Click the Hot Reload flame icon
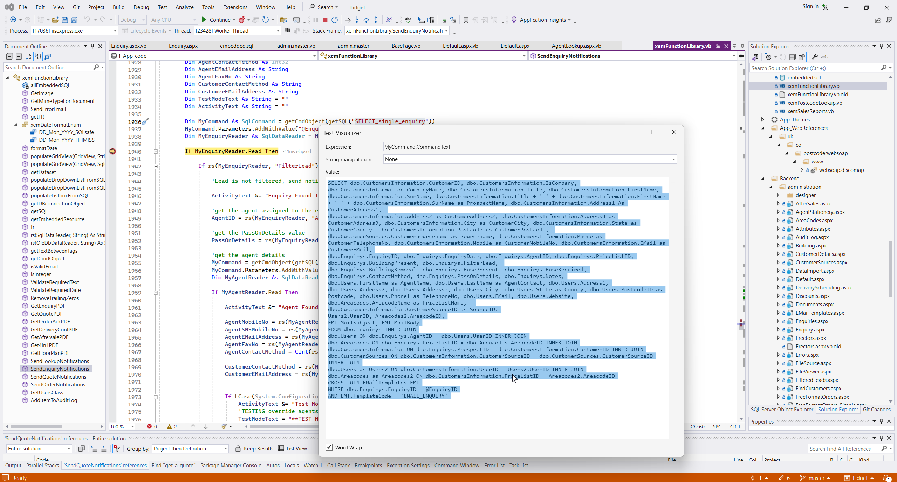Screen dimensions: 897x482 coord(242,20)
